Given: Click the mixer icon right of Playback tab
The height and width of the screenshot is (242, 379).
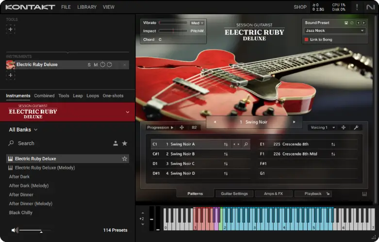Looking at the screenshot, I should (x=364, y=194).
